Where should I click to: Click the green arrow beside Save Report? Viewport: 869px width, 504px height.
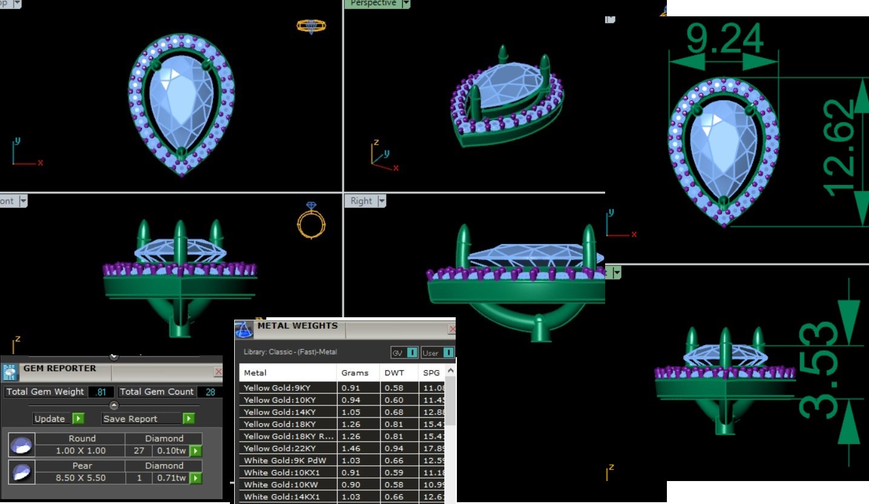click(189, 419)
